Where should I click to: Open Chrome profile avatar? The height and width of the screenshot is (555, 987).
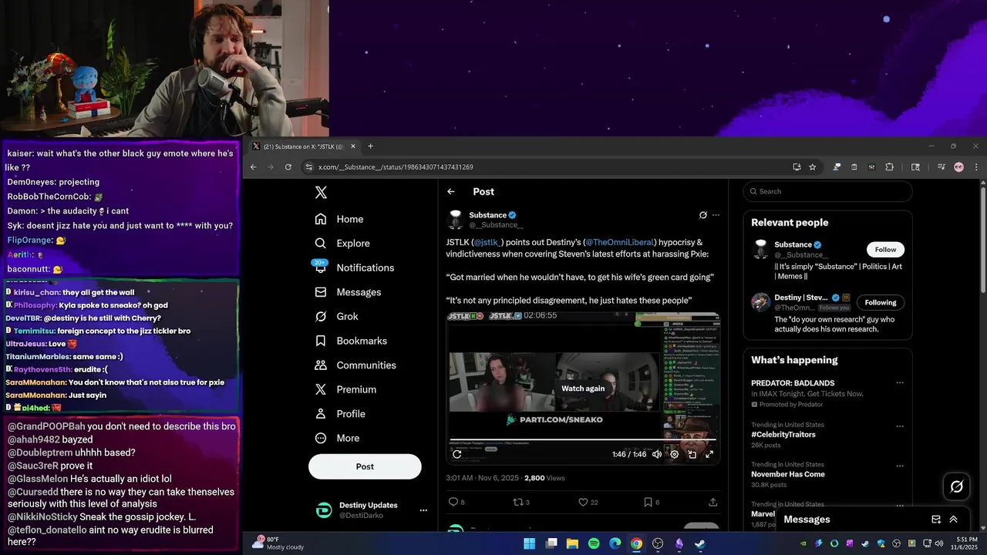958,167
